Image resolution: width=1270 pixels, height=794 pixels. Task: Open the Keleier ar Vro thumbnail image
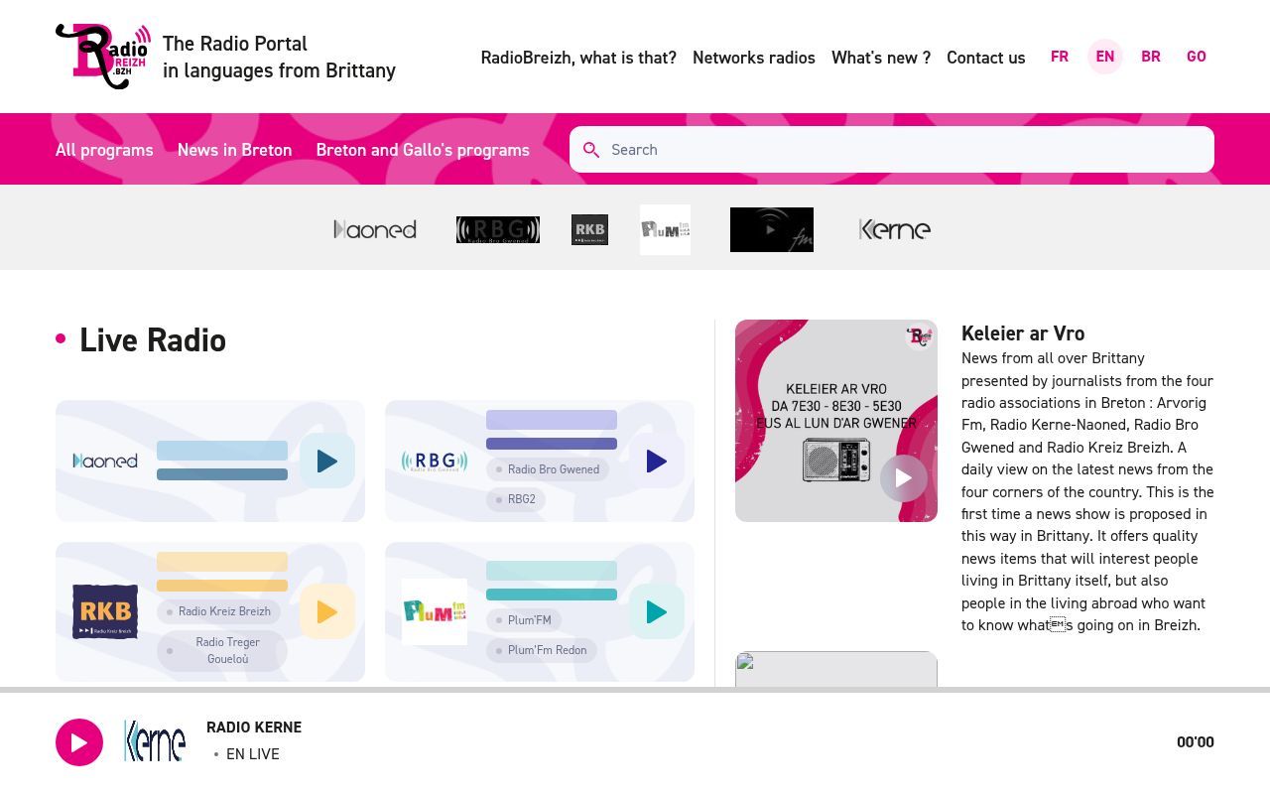coord(836,421)
